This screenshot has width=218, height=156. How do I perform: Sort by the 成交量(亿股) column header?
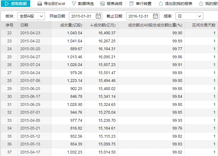point(68,25)
